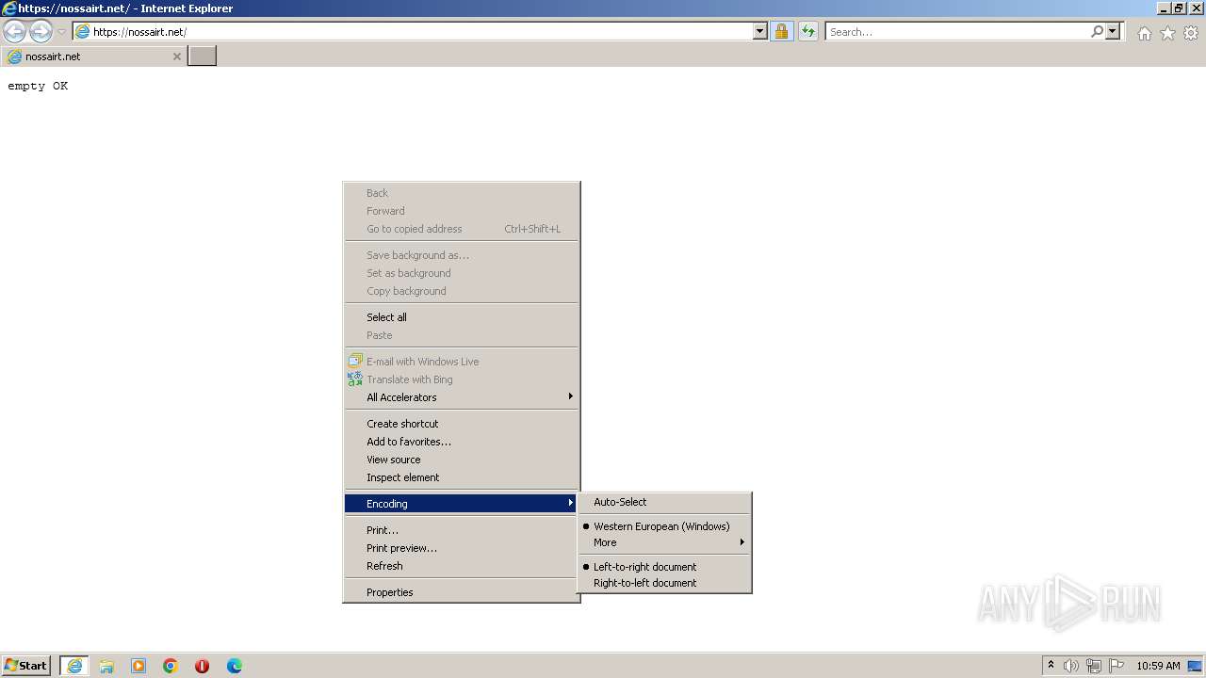Toggle Auto-Select encoding option
The width and height of the screenshot is (1206, 678).
[664, 502]
